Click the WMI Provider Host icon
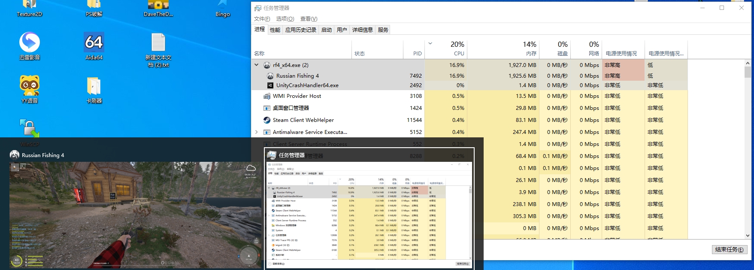Screen dimensions: 754x270 tap(267, 96)
